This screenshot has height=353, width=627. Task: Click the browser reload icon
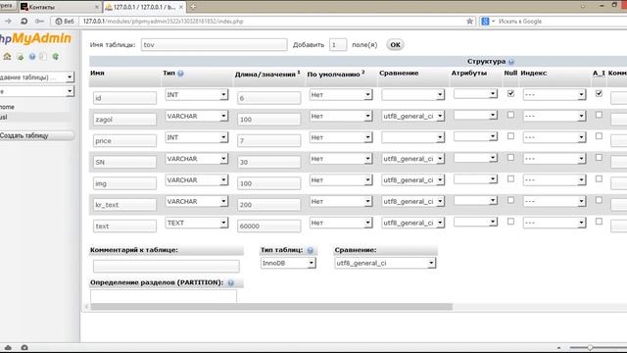click(24, 22)
